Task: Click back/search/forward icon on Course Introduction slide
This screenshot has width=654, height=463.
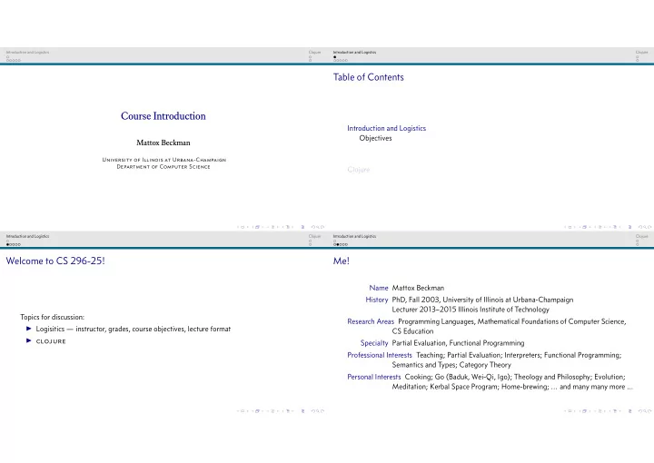Action: (318, 227)
